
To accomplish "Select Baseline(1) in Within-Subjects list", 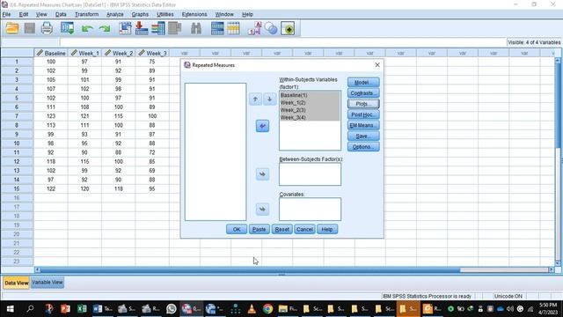I will click(310, 95).
